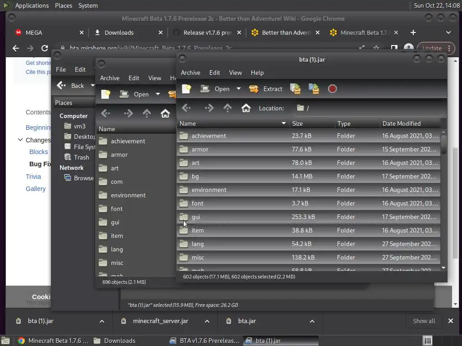This screenshot has width=462, height=346.
Task: Click the red Stop icon in archive toolbar
Action: tap(333, 89)
